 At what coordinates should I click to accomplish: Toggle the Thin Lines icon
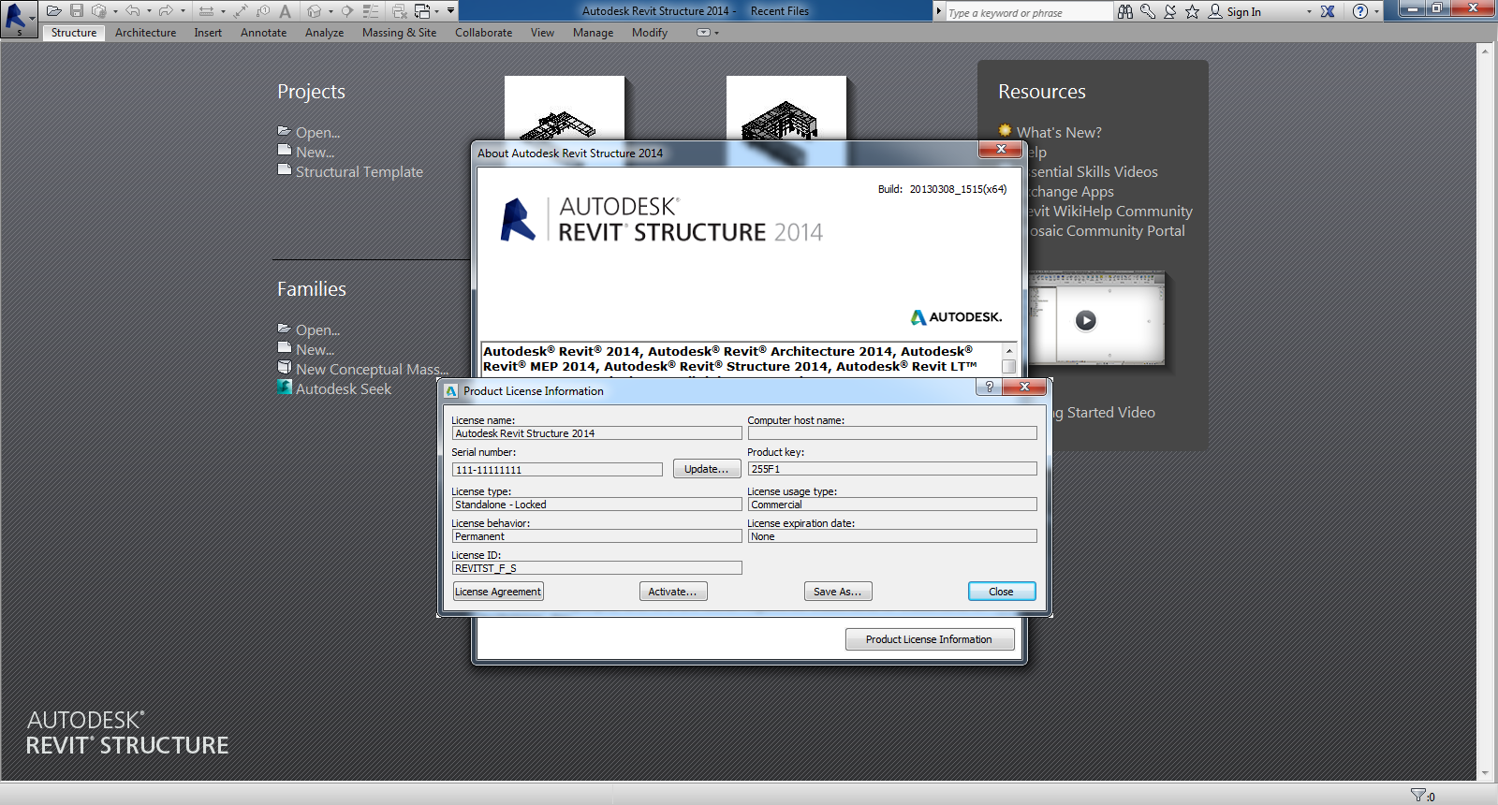pos(371,11)
